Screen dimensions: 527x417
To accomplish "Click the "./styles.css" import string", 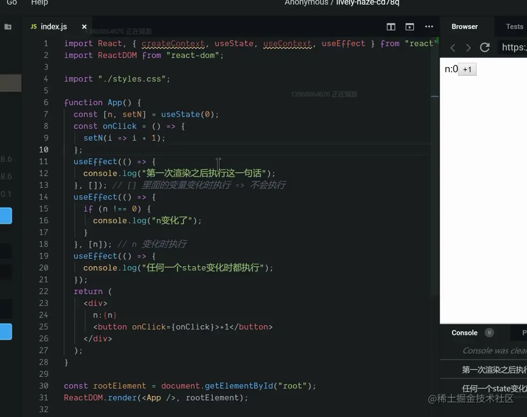I will tap(132, 79).
